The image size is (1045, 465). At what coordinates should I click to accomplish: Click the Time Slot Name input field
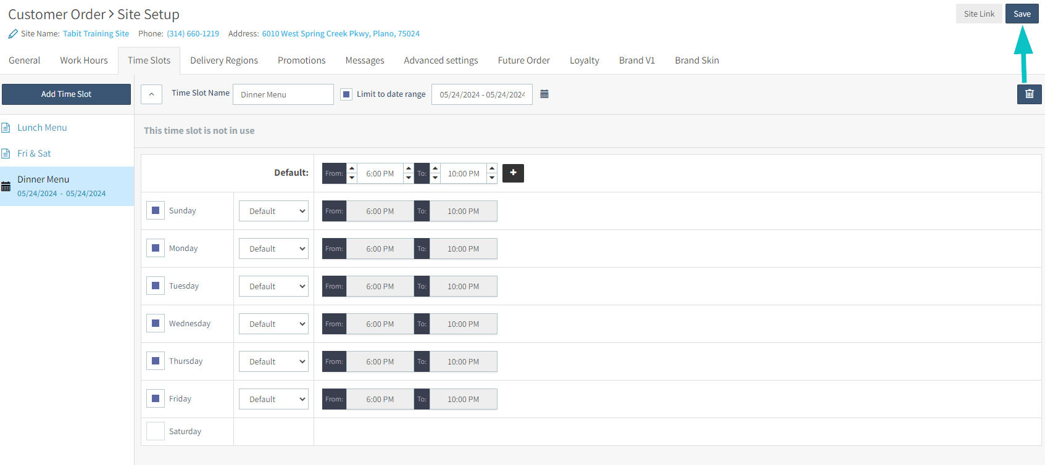(x=283, y=94)
